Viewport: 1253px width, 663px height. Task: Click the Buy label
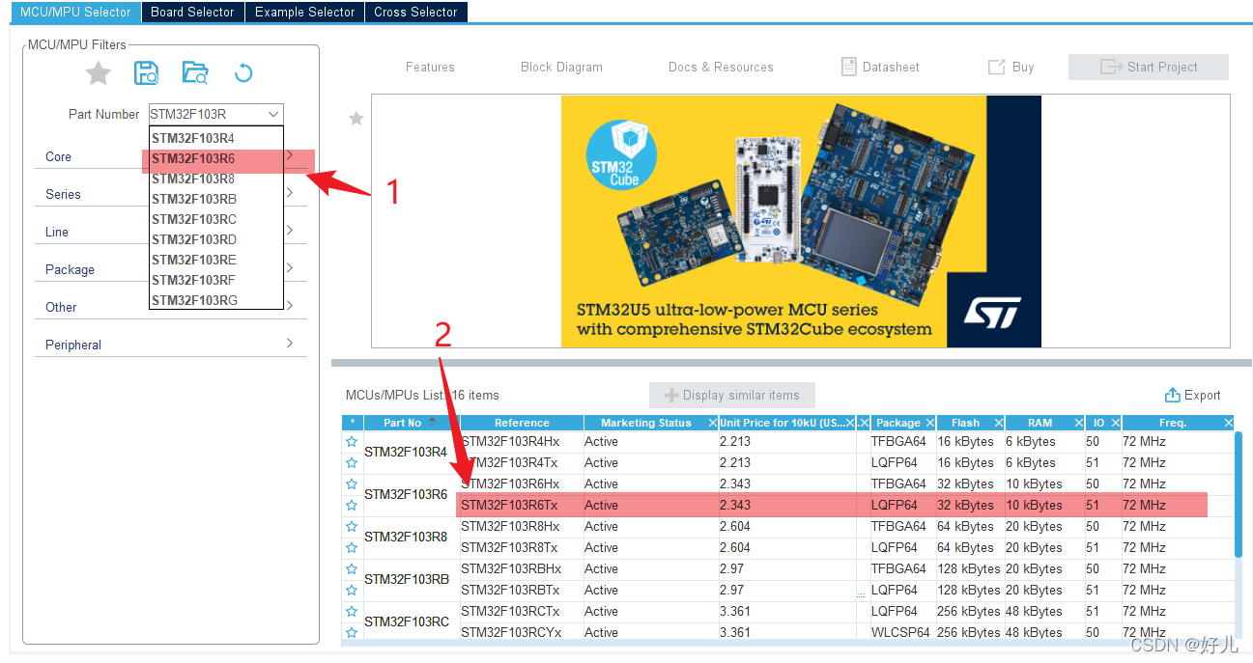(x=1023, y=67)
